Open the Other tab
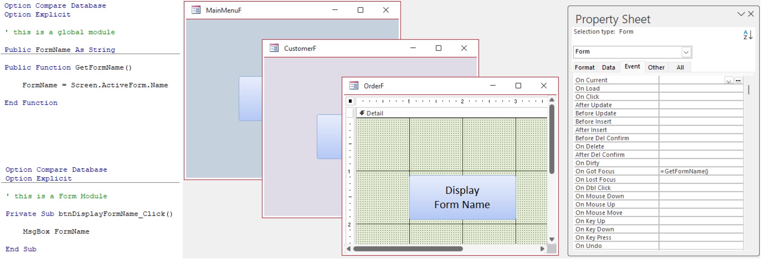The height and width of the screenshot is (259, 762). [x=656, y=67]
